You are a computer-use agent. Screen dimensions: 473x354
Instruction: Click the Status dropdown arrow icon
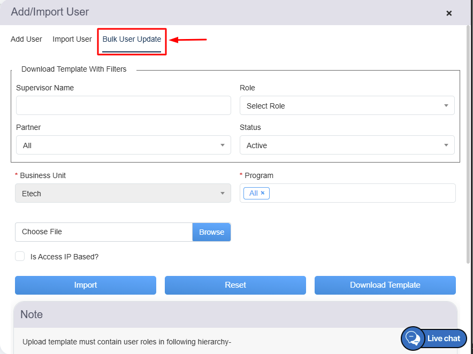coord(446,145)
